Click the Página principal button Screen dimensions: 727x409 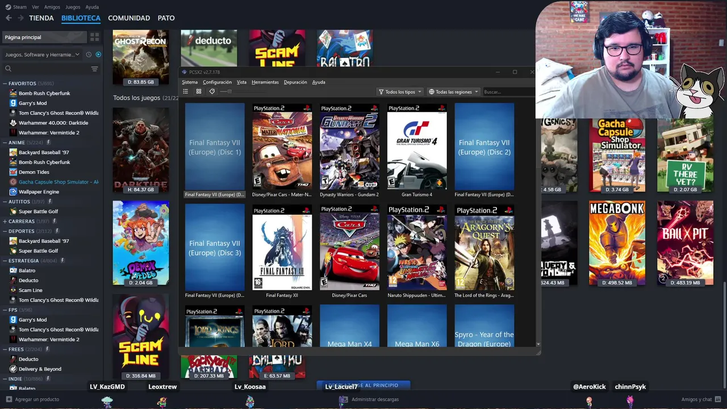pyautogui.click(x=44, y=37)
